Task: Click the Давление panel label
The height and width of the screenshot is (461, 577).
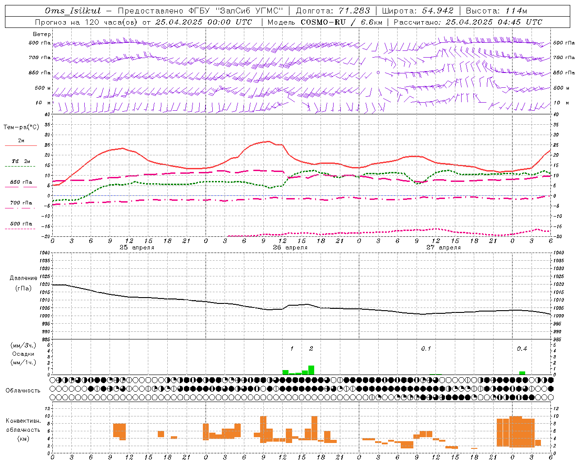Action: (x=23, y=278)
